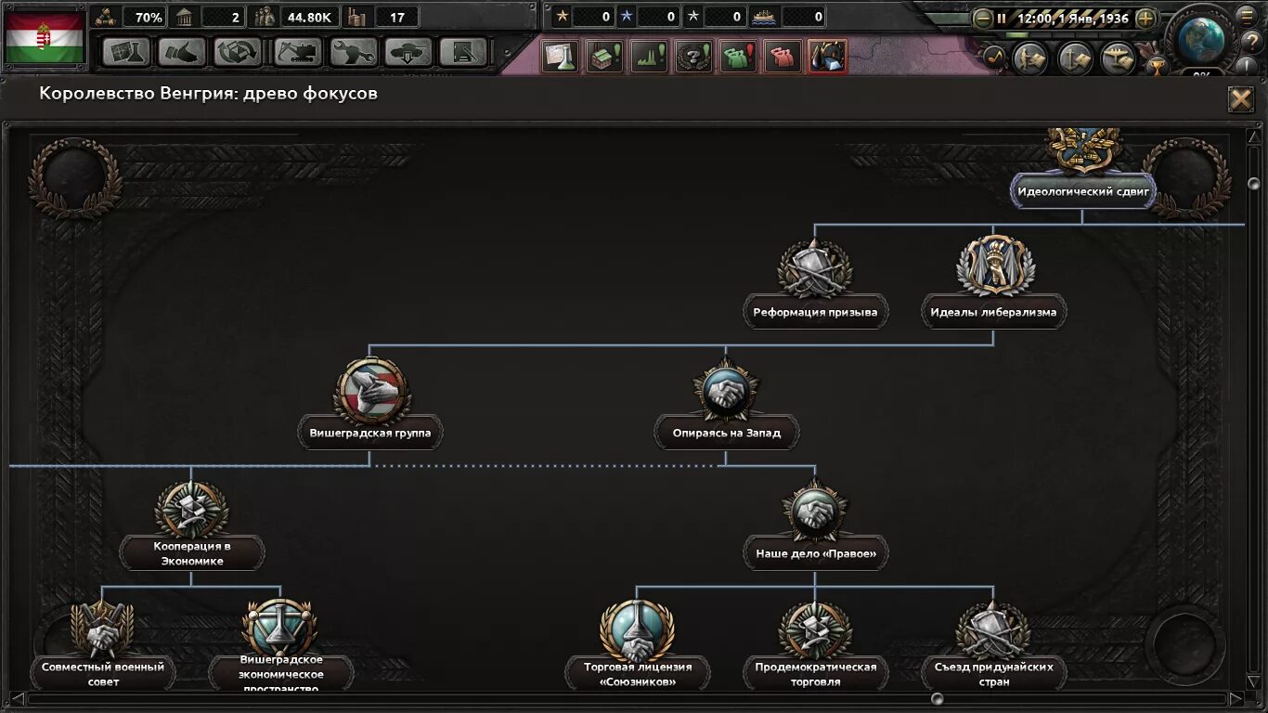This screenshot has width=1268, height=713.
Task: Click the green factory production alert
Action: pyautogui.click(x=649, y=57)
